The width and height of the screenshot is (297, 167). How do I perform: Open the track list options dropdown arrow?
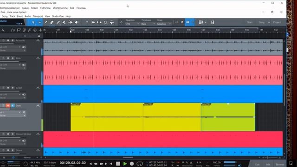206,22
